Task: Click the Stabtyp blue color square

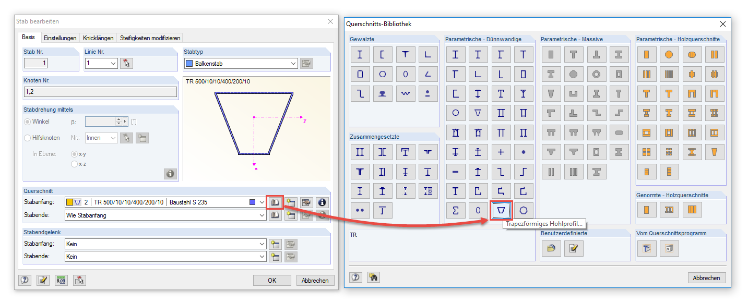Action: click(189, 63)
